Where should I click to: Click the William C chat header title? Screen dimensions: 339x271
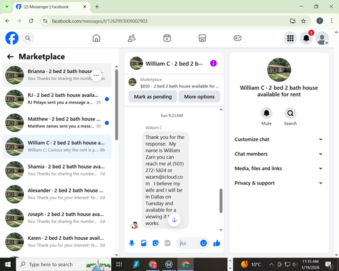pyautogui.click(x=174, y=64)
